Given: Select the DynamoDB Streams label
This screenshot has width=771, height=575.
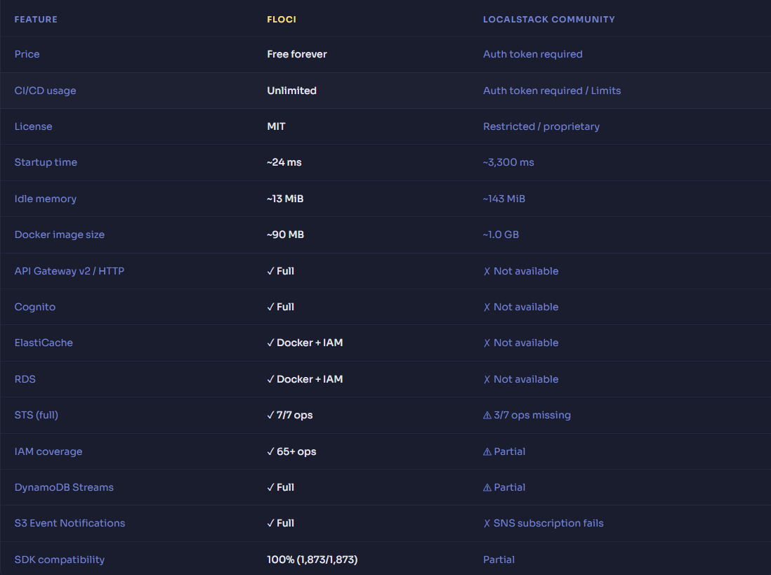Looking at the screenshot, I should tap(64, 487).
